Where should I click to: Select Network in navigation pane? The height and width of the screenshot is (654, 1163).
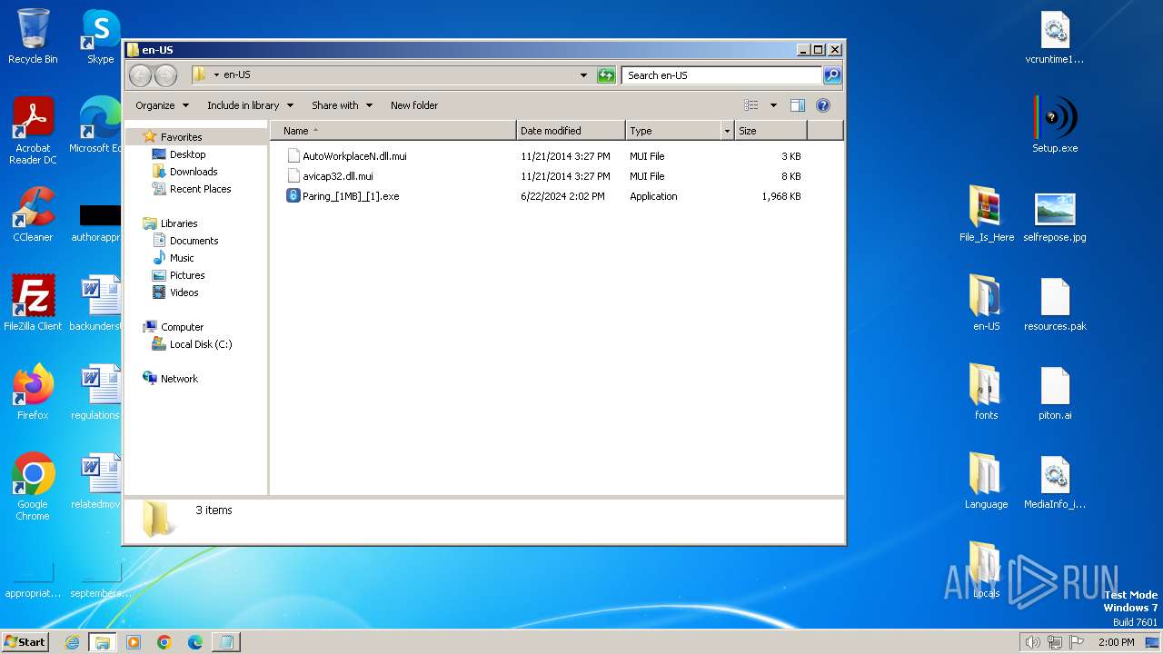tap(179, 379)
